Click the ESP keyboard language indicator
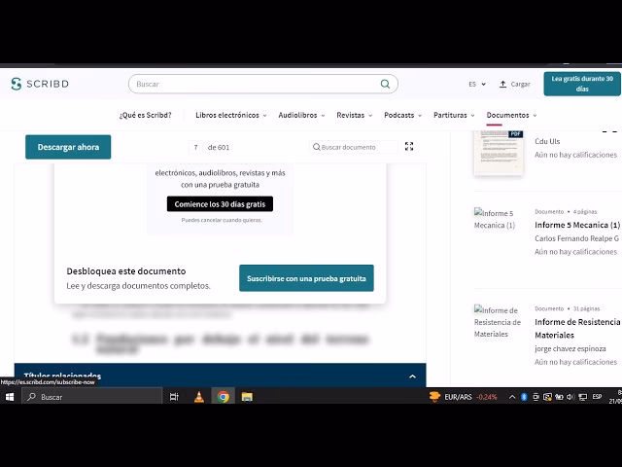Screen dimensions: 622x467 pyautogui.click(x=597, y=397)
